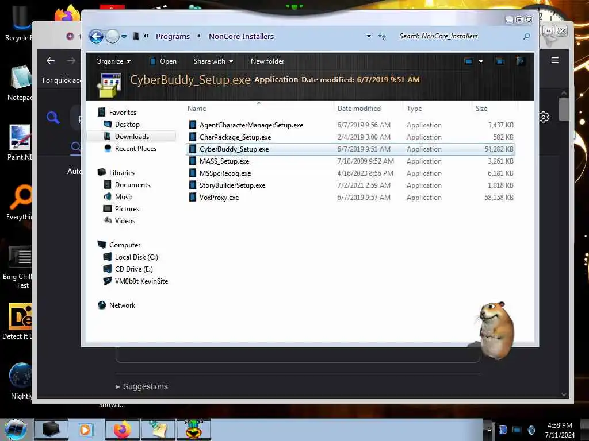Open VM0b0t KevinSite drive
The height and width of the screenshot is (441, 589).
141,281
